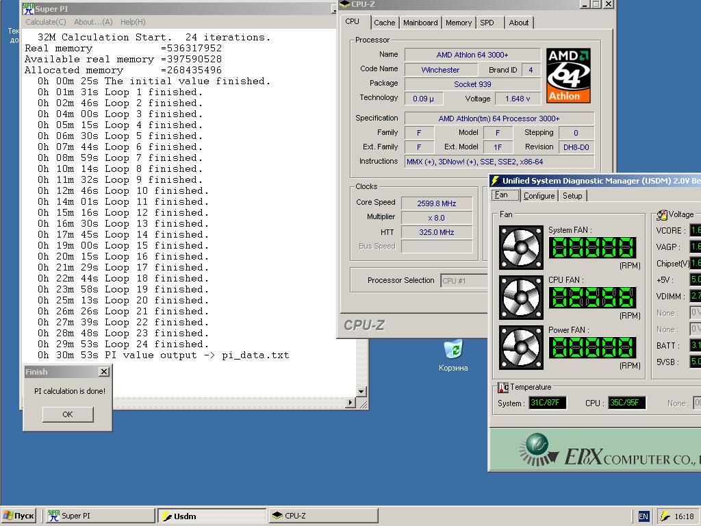Click the CPU FAN icon in USDM
701x526 pixels.
click(x=521, y=297)
